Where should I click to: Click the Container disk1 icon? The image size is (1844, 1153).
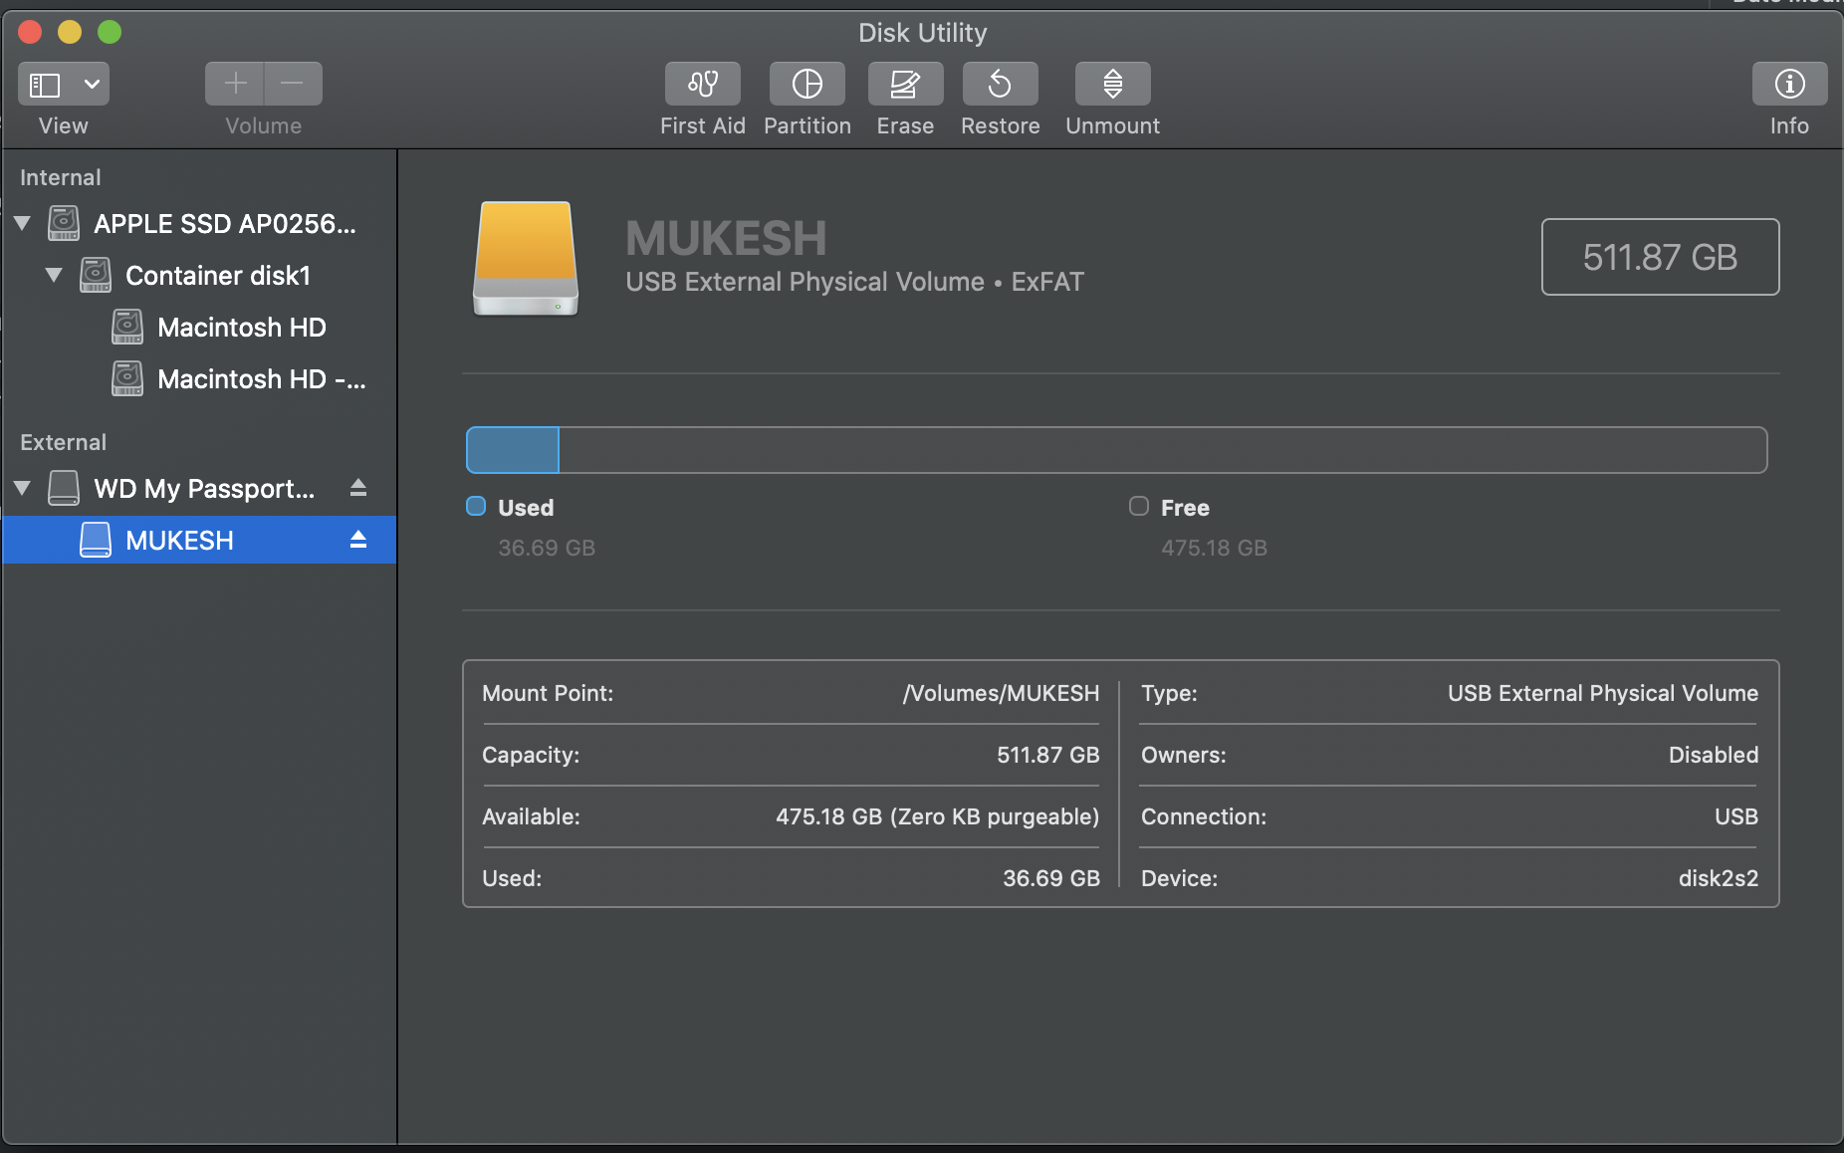pos(96,275)
